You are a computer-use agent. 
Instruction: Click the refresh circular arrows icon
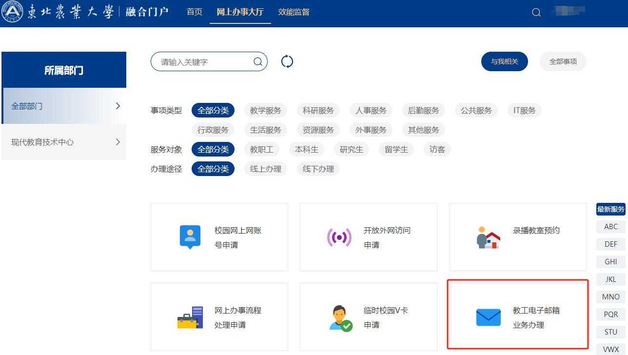coord(287,61)
